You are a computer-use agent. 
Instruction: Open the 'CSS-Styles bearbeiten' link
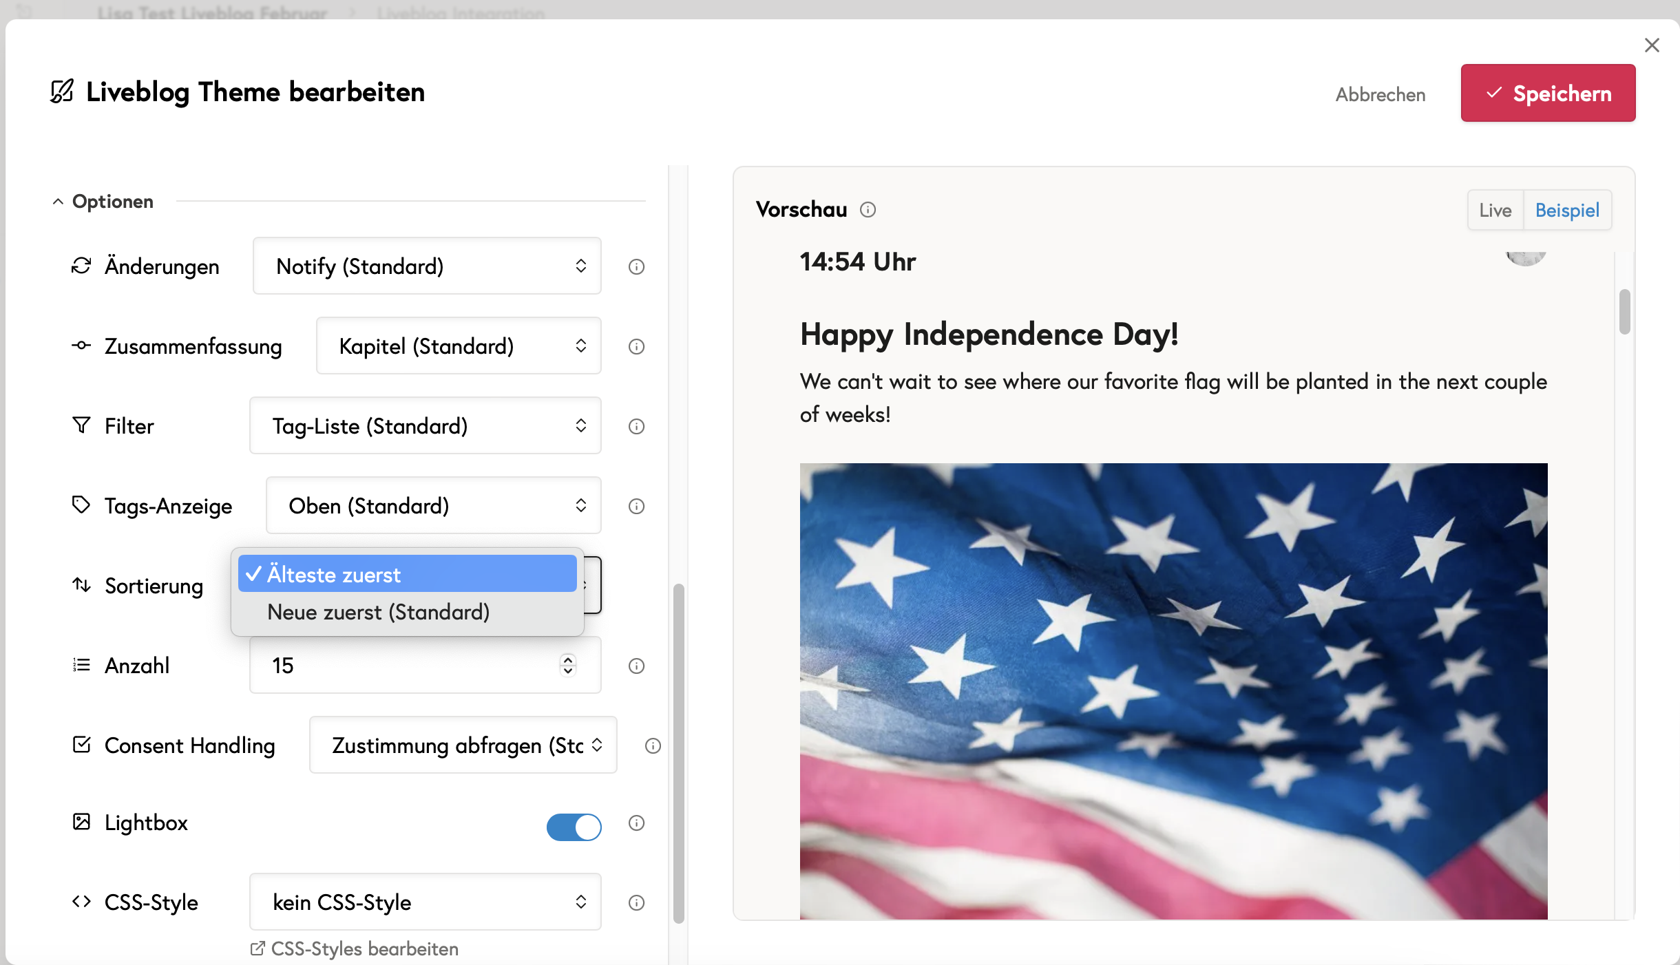355,949
